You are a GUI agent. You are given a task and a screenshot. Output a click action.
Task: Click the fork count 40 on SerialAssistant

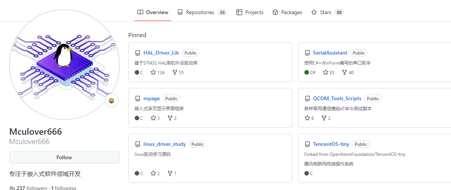[x=348, y=72]
